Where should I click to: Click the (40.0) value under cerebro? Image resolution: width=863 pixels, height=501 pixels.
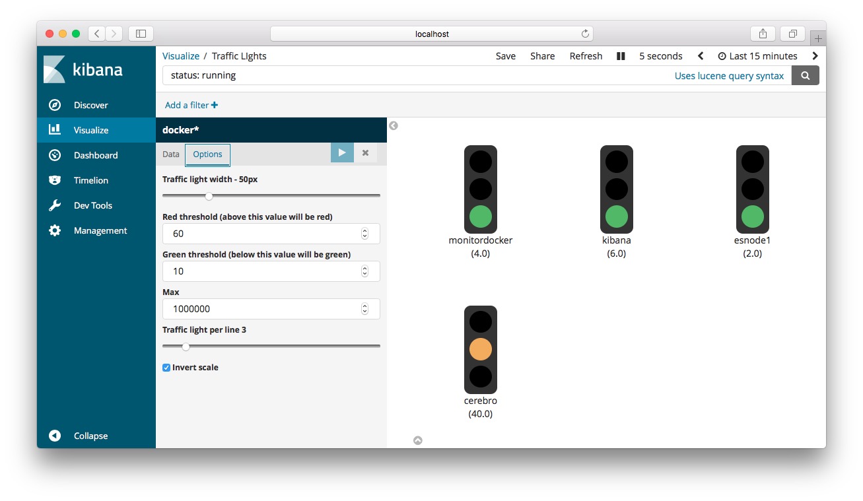click(481, 414)
